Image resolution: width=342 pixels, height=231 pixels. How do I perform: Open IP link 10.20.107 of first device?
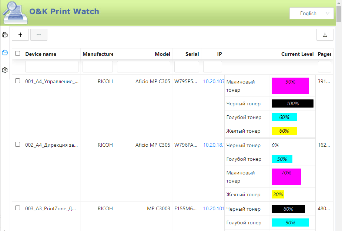[x=214, y=81]
